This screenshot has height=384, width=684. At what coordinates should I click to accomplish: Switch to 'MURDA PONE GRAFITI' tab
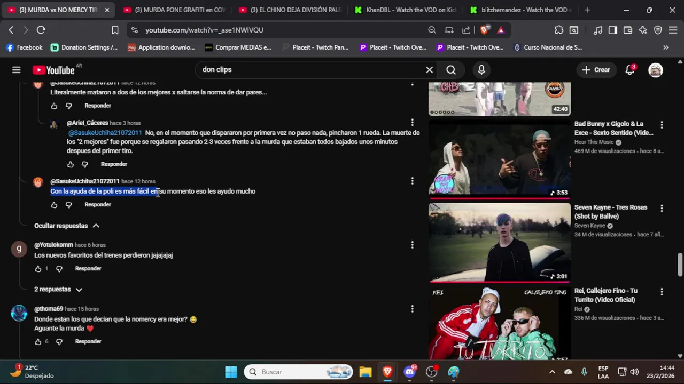point(175,10)
